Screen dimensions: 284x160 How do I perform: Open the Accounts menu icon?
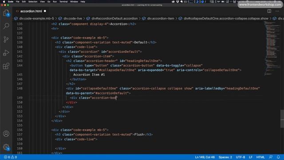pos(6,134)
